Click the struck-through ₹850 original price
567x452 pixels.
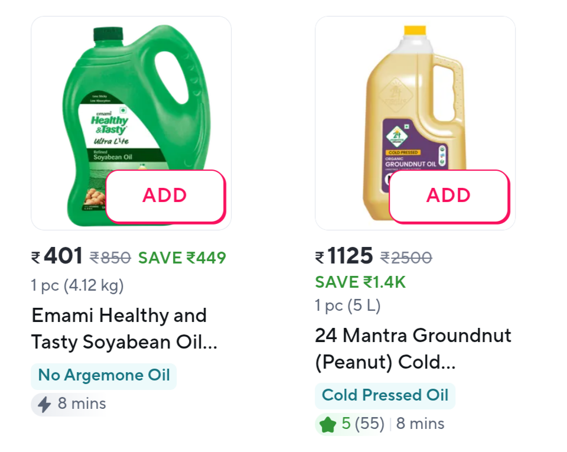pos(110,258)
